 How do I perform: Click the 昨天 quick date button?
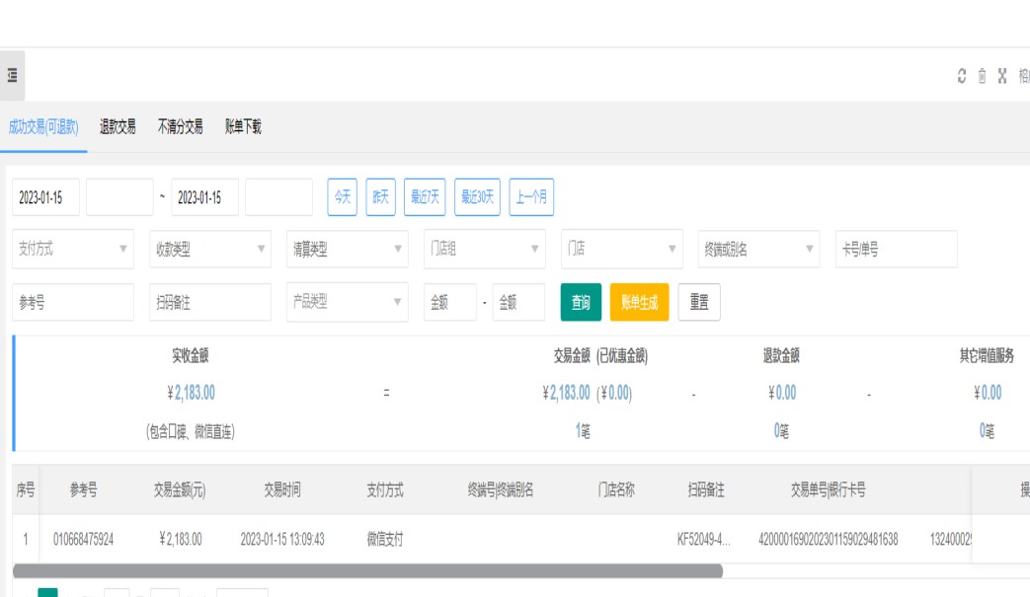point(380,197)
